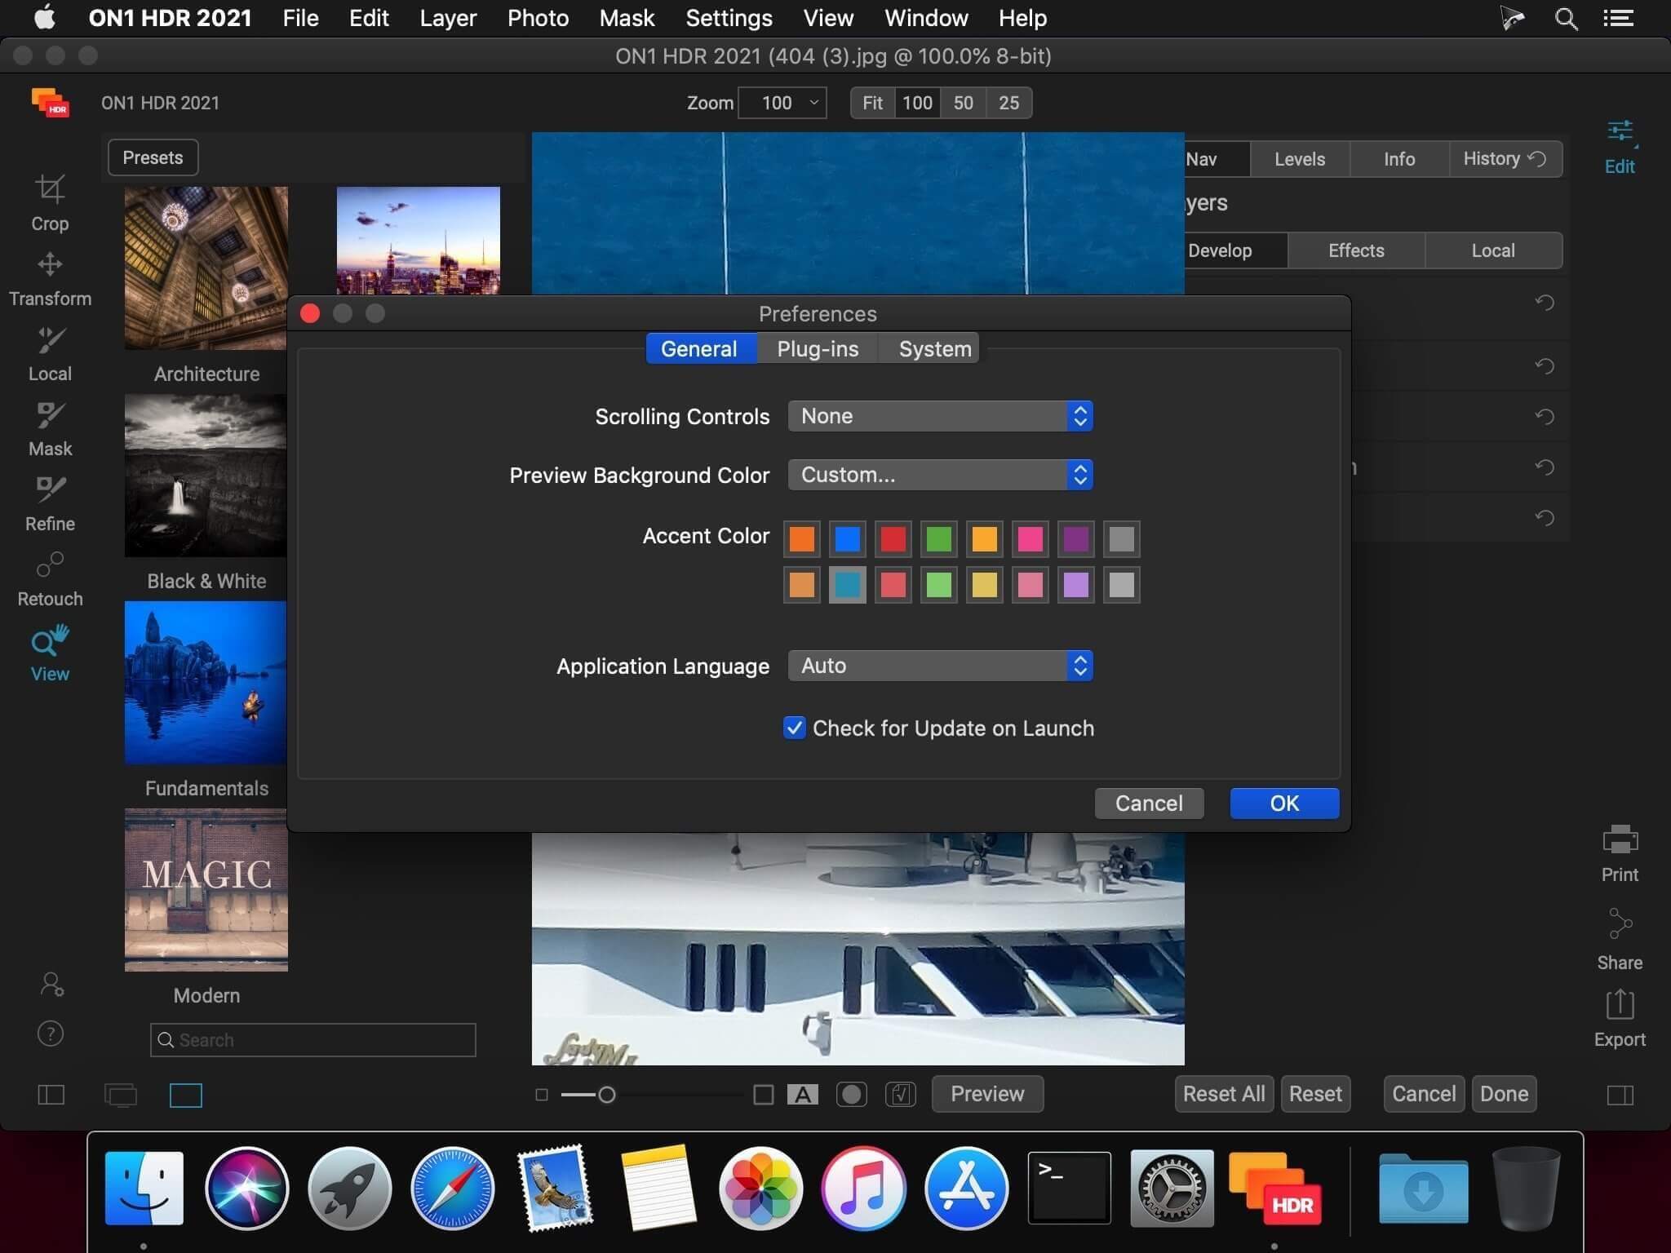Open the user account icon

point(51,985)
